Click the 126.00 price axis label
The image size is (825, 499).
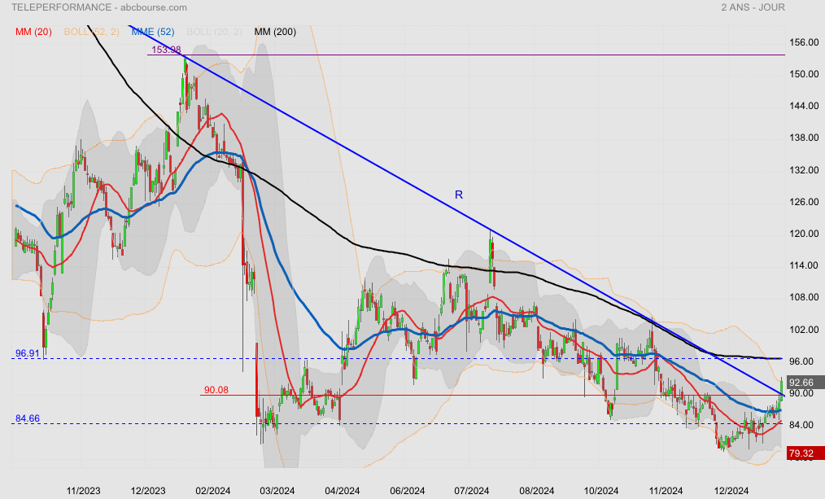[x=804, y=202]
